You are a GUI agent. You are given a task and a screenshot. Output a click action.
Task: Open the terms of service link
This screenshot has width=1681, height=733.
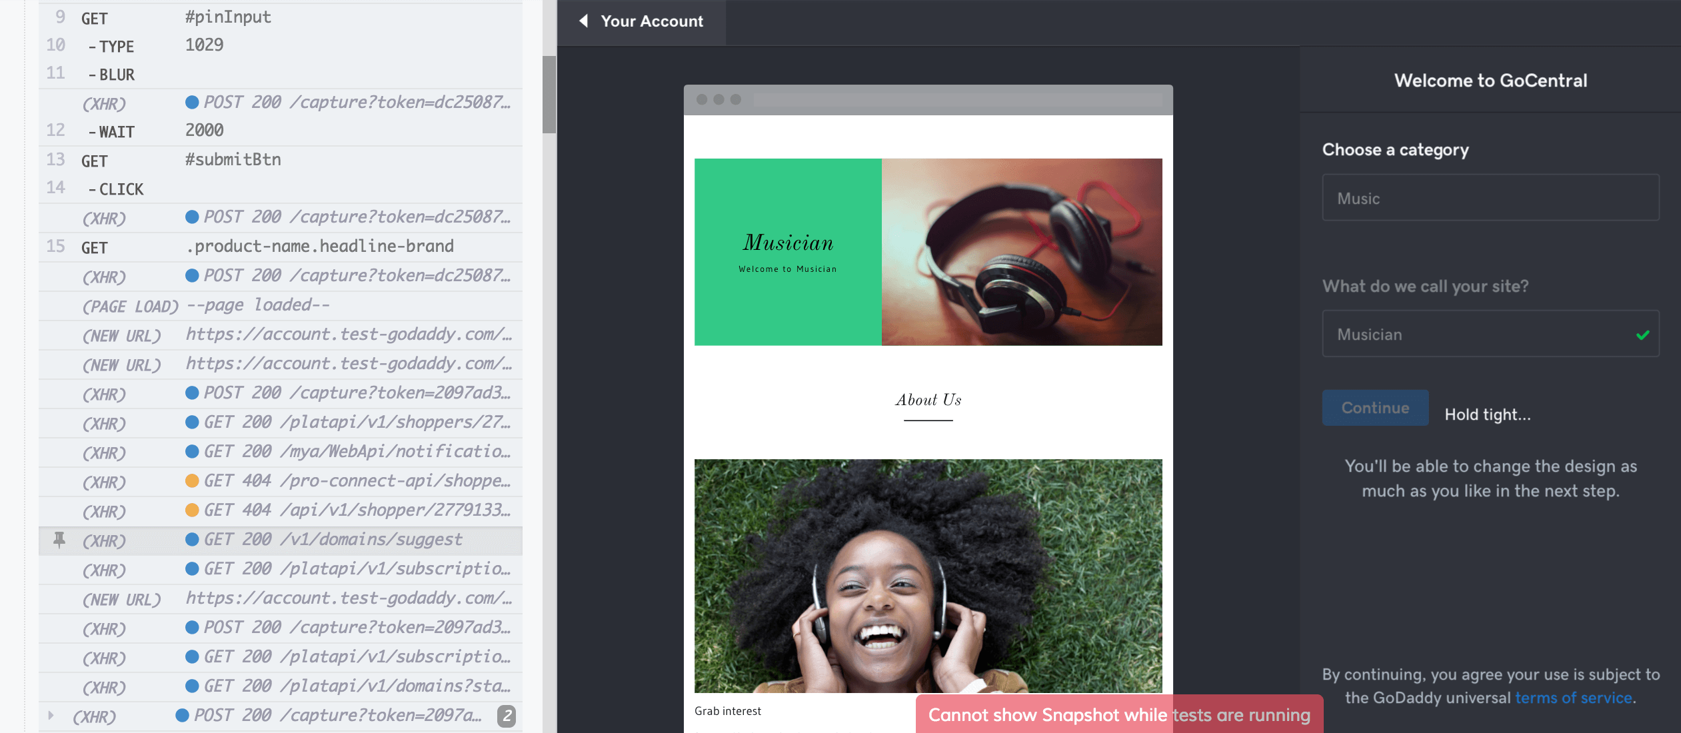coord(1573,698)
